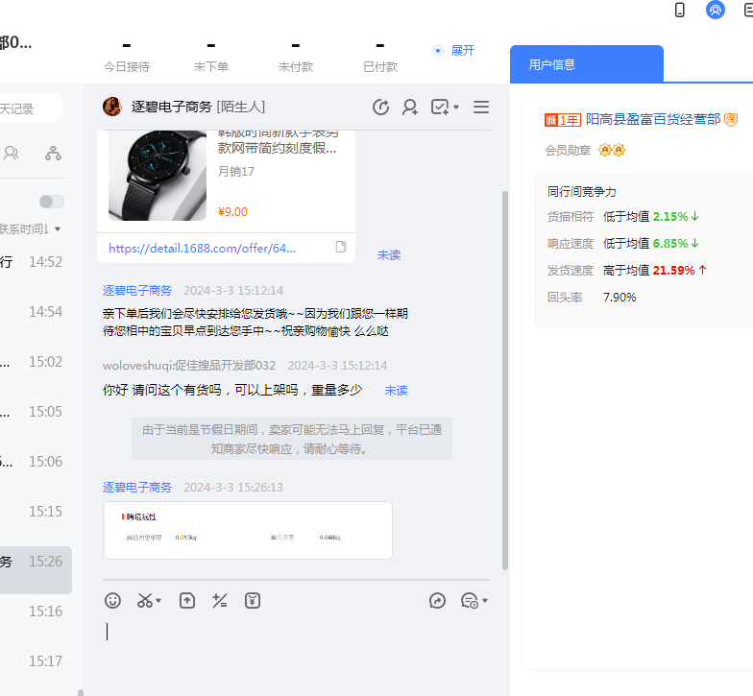This screenshot has width=753, height=696.
Task: Open the chat history message dropdown arrow
Action: click(x=484, y=601)
